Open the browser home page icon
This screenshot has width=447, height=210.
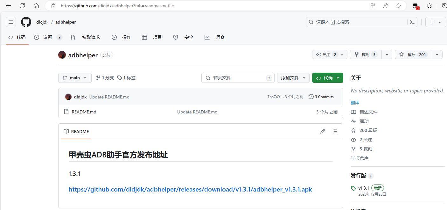[x=36, y=6]
